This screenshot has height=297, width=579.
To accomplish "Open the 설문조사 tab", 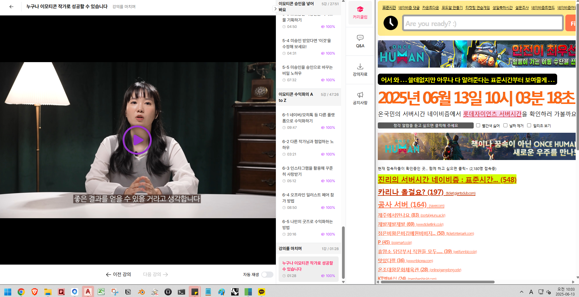I will 522,8.
